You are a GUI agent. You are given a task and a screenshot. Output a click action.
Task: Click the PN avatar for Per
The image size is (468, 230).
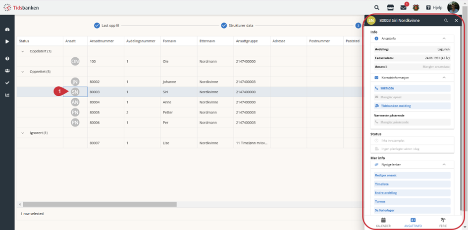click(x=75, y=122)
